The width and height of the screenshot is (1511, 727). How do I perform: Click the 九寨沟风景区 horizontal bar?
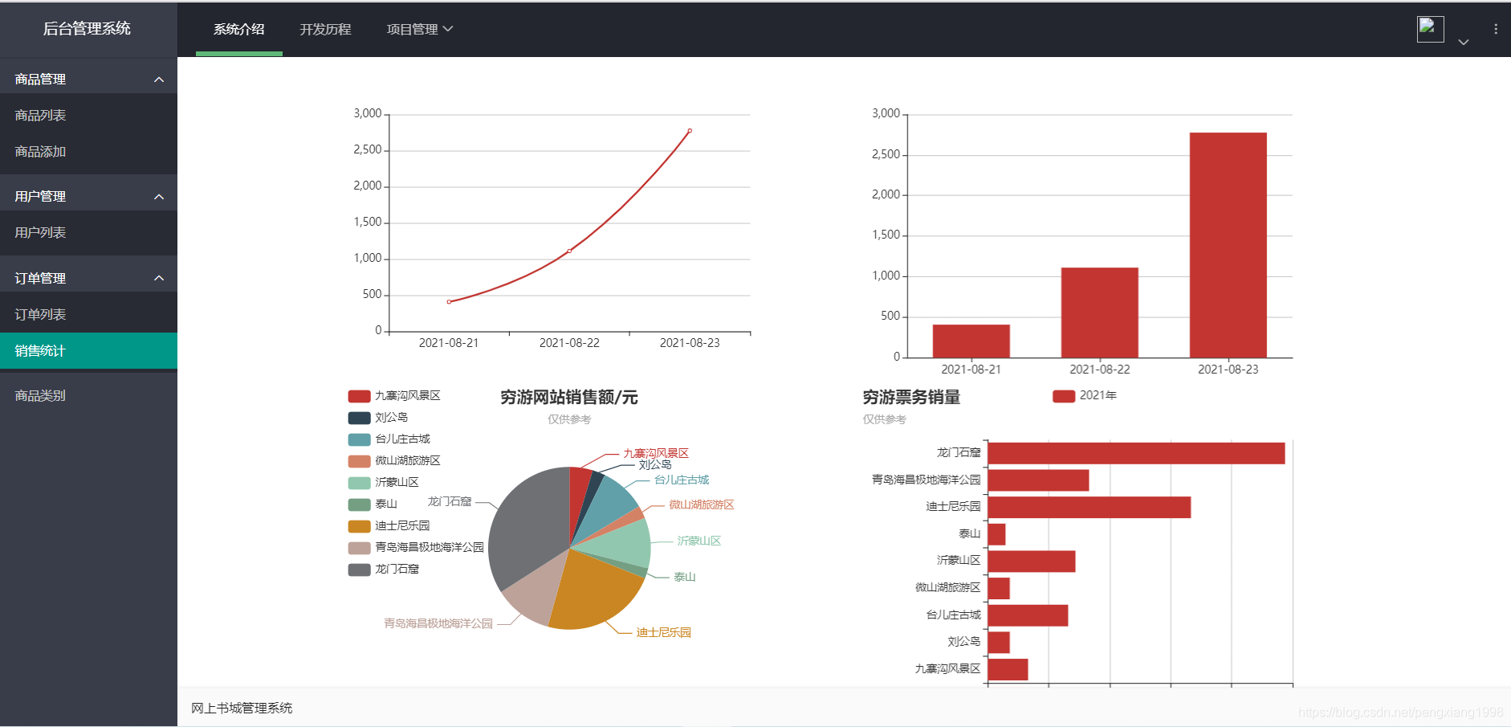(x=1008, y=669)
